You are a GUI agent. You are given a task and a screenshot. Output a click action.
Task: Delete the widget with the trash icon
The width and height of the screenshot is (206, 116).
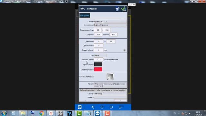(117, 9)
